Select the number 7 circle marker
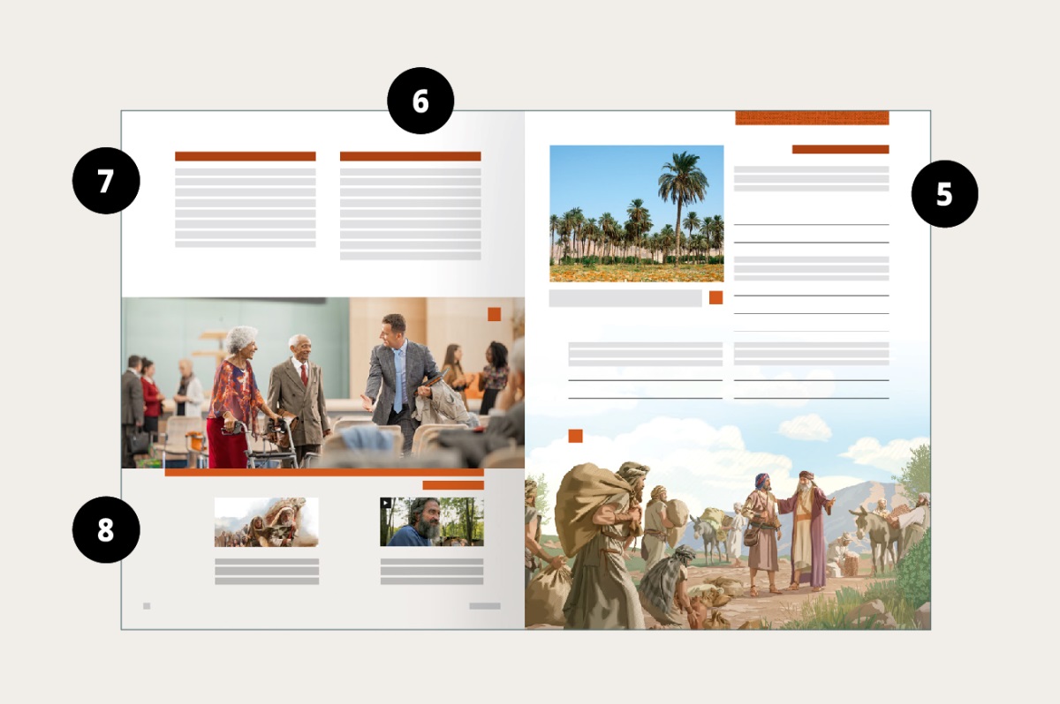 point(106,181)
